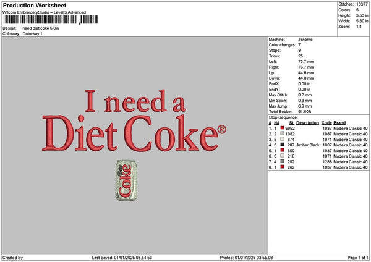Image resolution: width=371 pixels, height=262 pixels.
Task: Click the Total Bobbin value 61.00ft
Action: pyautogui.click(x=305, y=112)
